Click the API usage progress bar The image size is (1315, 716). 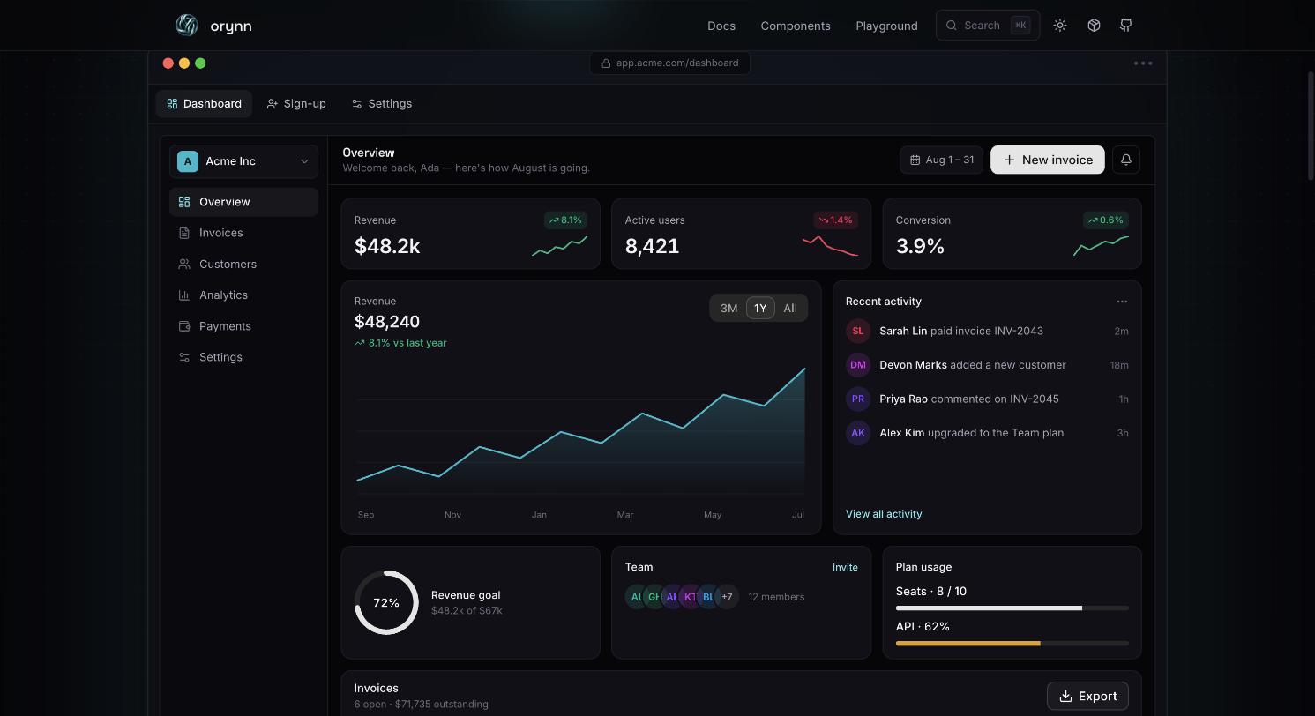point(1012,644)
